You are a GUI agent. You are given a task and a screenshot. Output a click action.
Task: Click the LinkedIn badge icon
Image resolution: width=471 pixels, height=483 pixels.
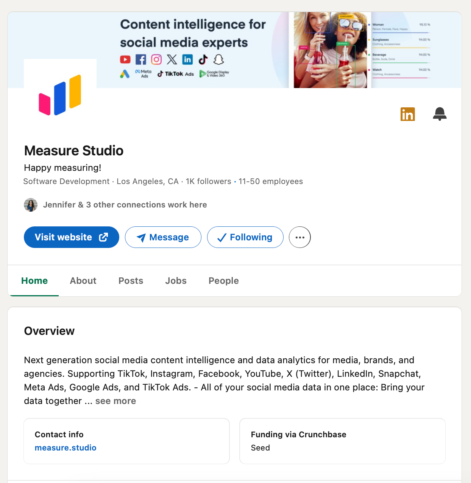pyautogui.click(x=407, y=114)
